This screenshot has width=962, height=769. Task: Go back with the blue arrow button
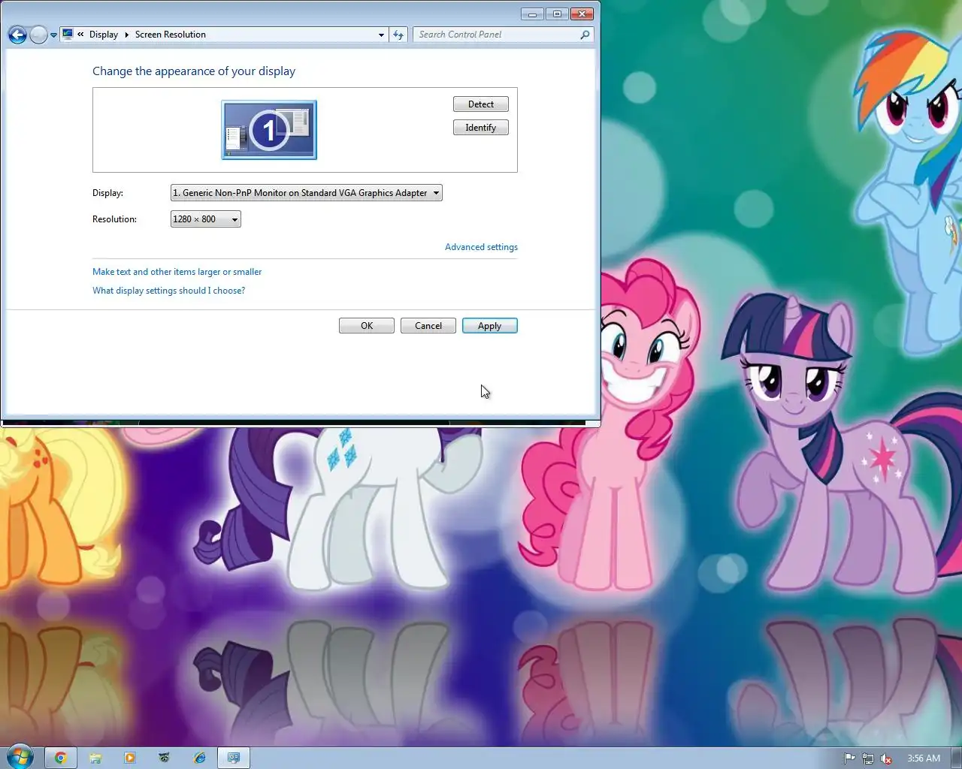click(x=17, y=35)
